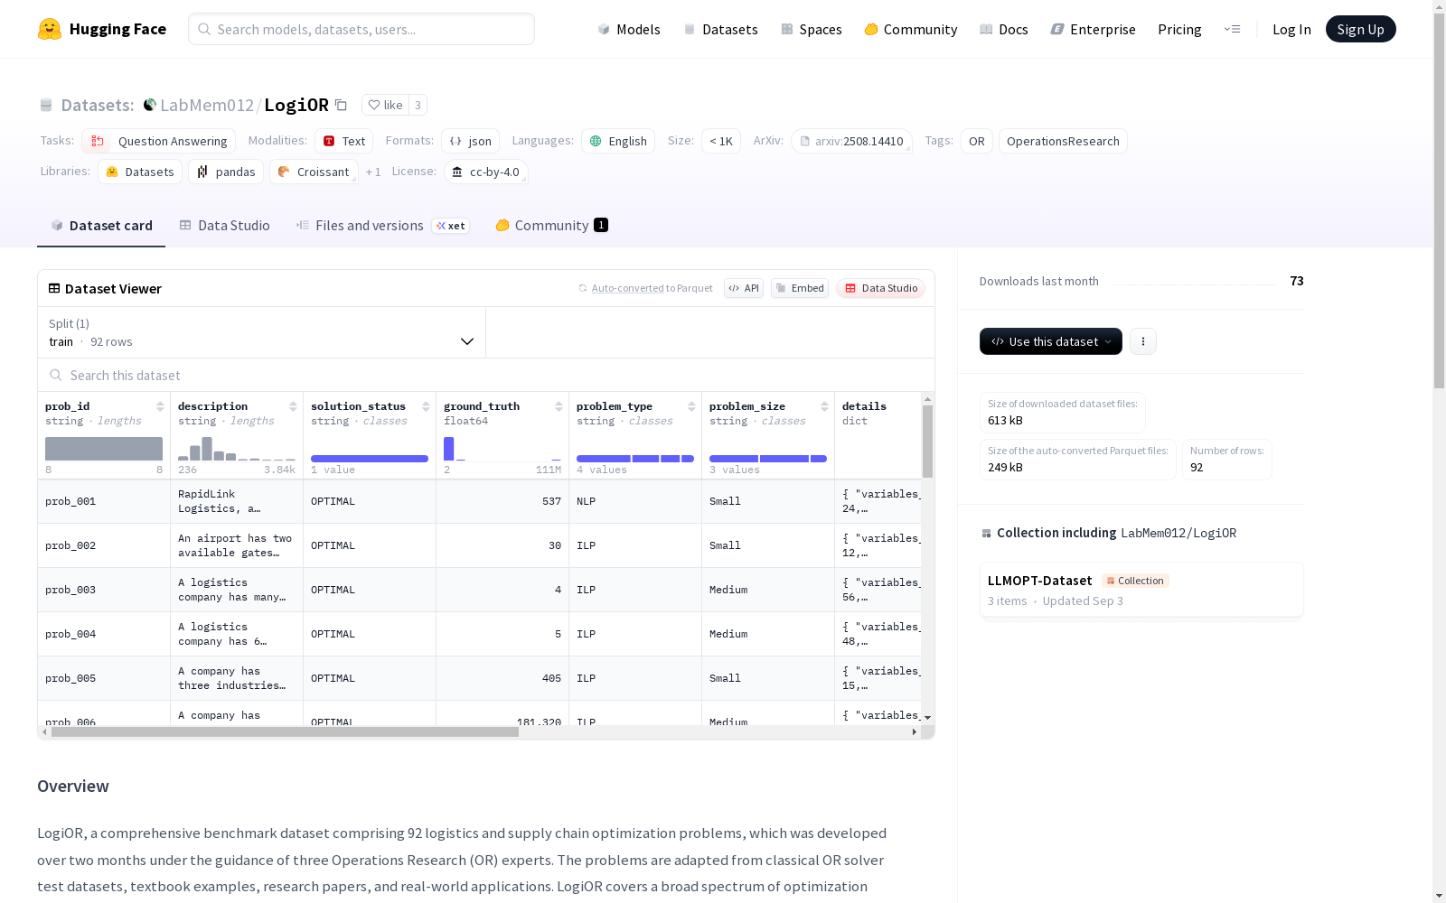This screenshot has height=903, width=1446.
Task: Sort by the ground_truth column arrows
Action: tap(559, 406)
